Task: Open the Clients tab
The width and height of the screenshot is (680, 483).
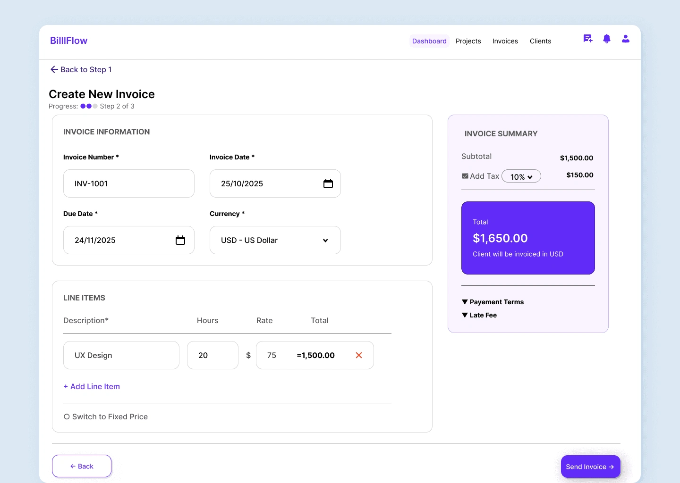Action: click(540, 41)
